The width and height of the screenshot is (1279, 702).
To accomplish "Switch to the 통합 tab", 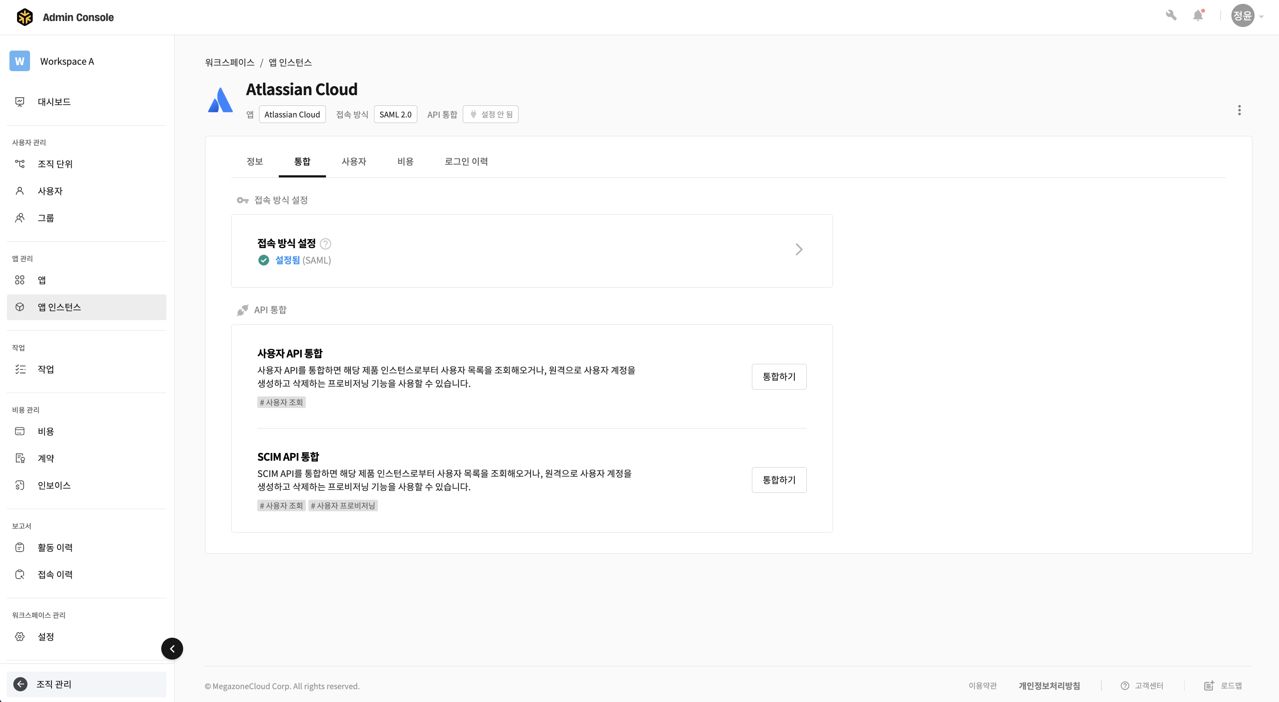I will (x=302, y=161).
